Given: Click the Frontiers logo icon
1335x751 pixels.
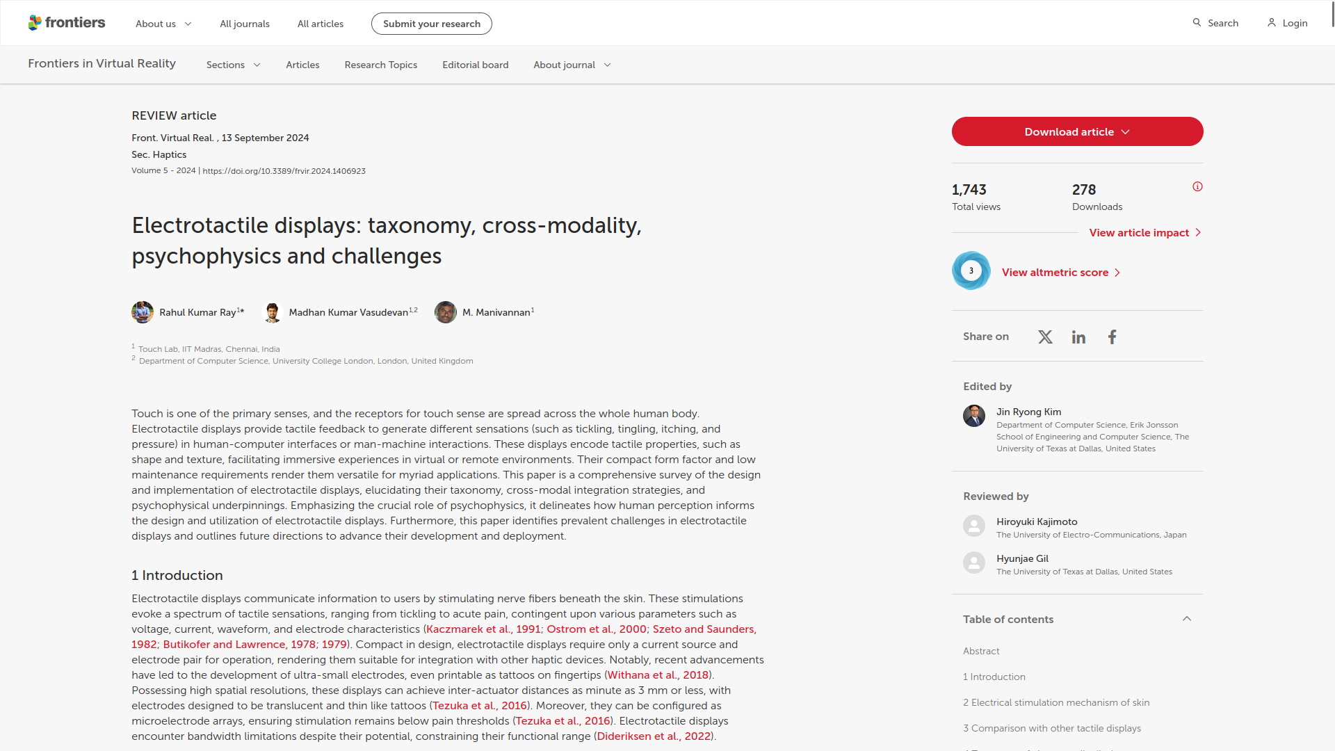Looking at the screenshot, I should click(x=35, y=23).
